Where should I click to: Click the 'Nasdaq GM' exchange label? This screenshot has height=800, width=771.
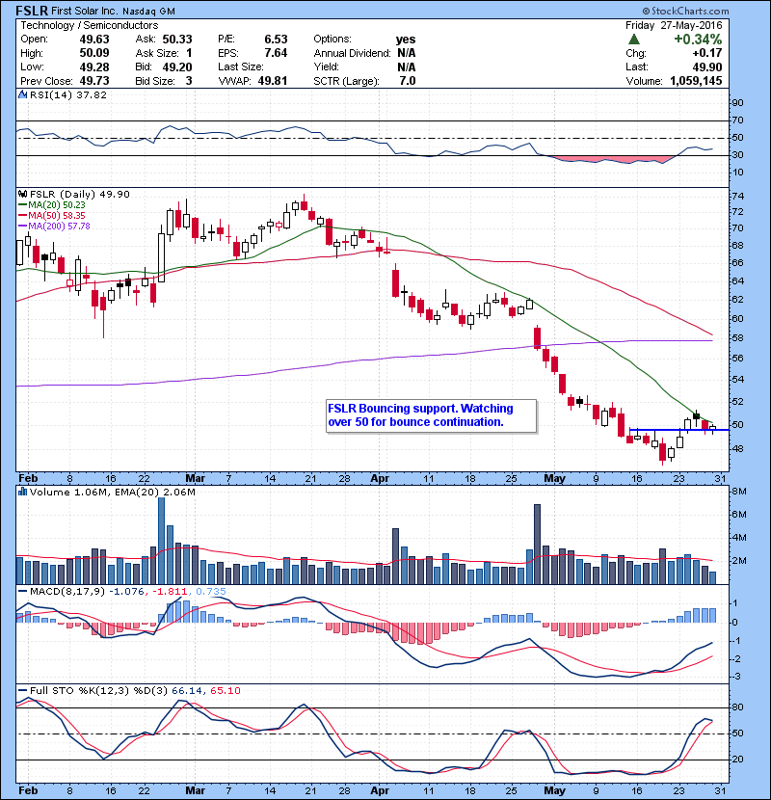[148, 12]
